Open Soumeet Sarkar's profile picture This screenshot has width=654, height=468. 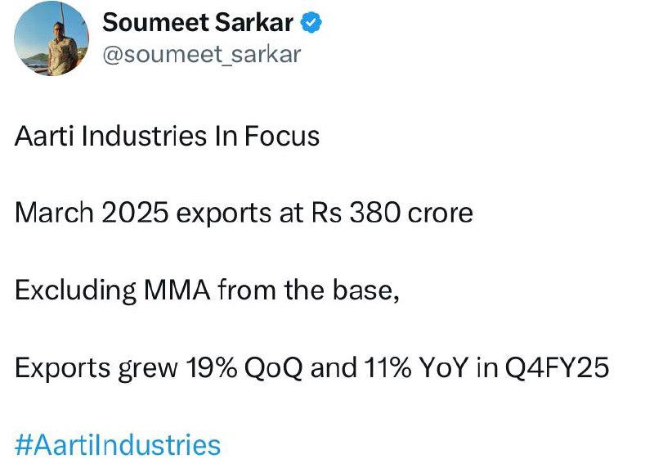[x=52, y=38]
